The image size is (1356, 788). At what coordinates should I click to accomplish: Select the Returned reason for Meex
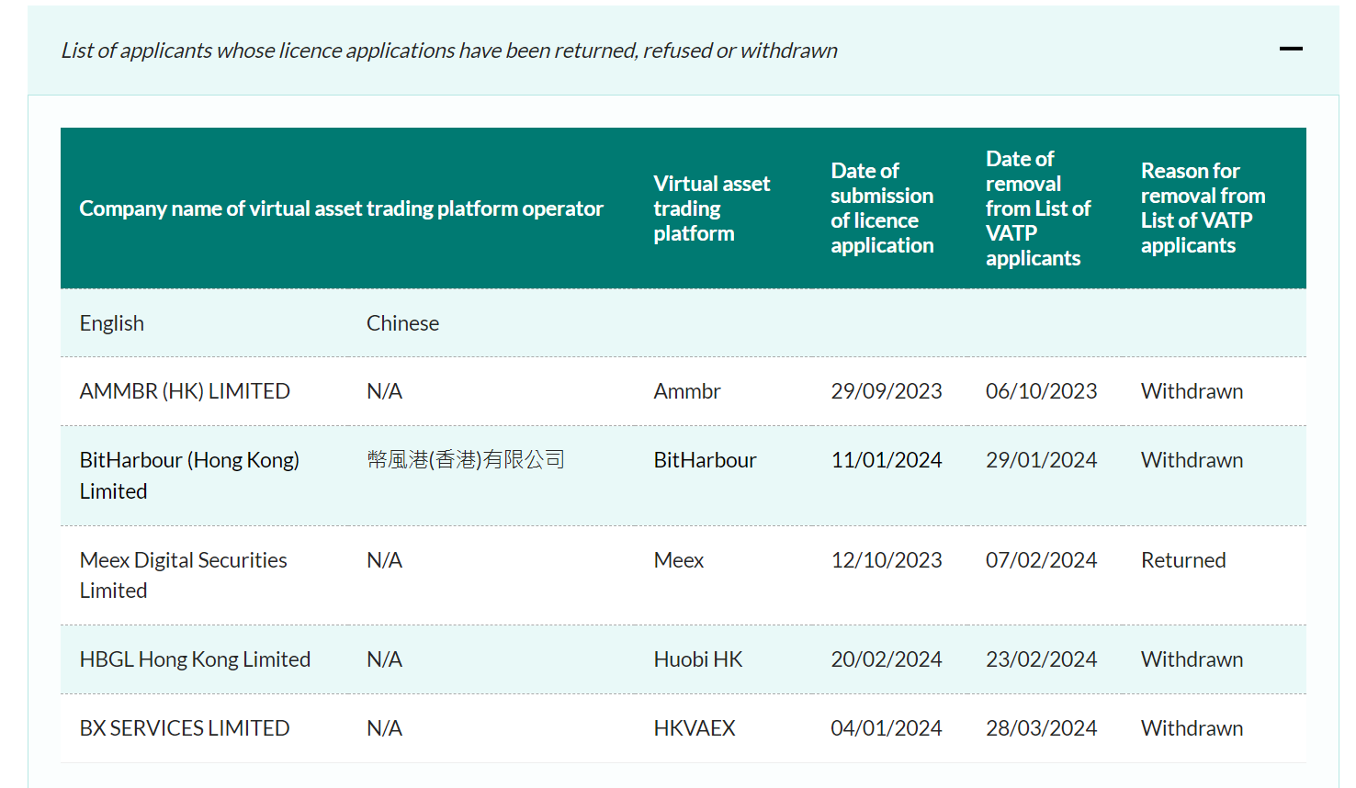point(1183,559)
